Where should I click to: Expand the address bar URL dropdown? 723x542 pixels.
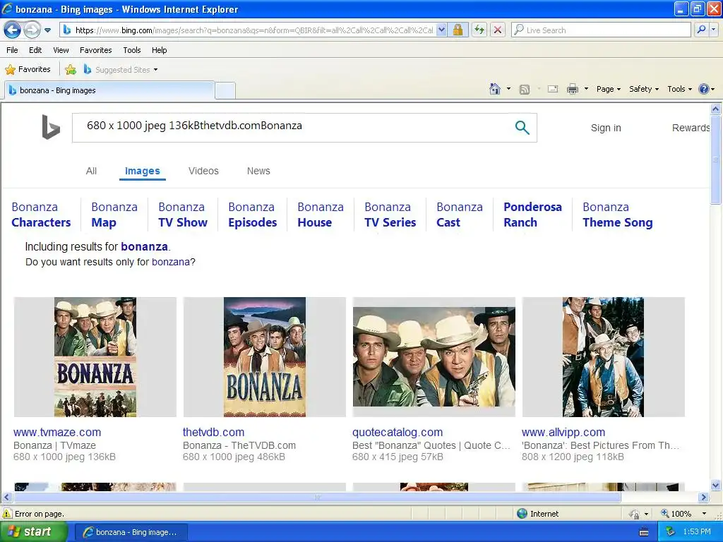(441, 30)
